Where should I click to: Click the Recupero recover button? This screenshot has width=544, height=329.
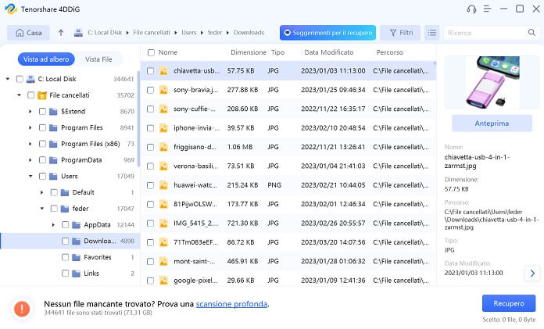click(509, 303)
